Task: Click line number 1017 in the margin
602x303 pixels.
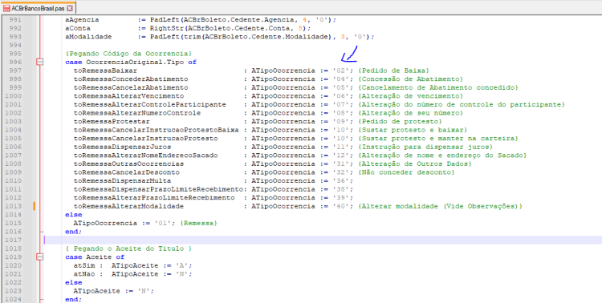Action: 14,240
